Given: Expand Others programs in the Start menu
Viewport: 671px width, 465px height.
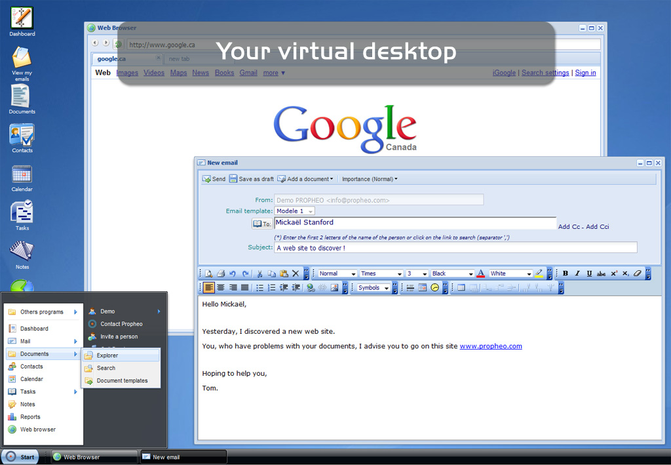Looking at the screenshot, I should [43, 312].
